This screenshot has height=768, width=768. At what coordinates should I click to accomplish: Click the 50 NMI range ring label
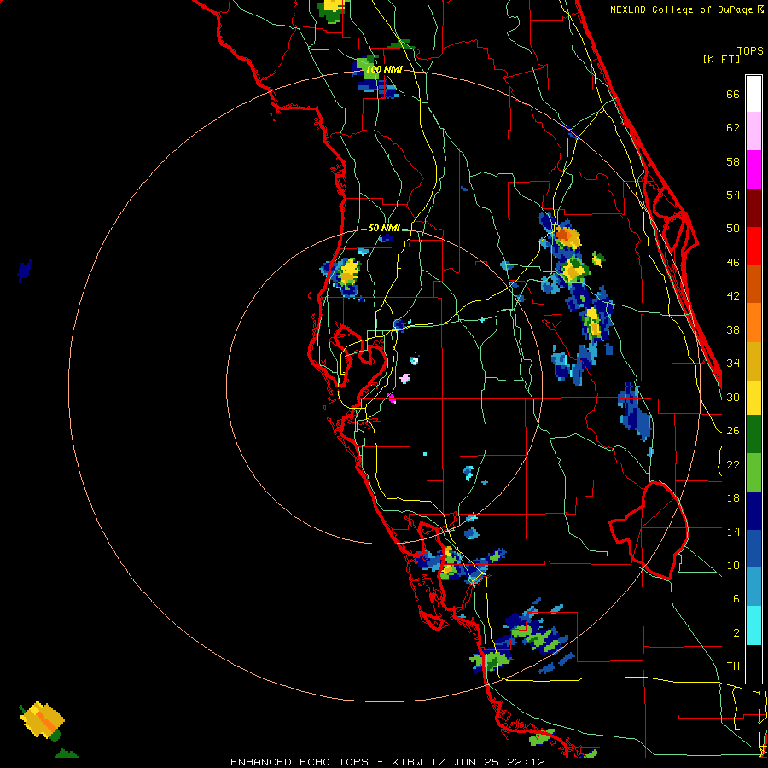(x=384, y=228)
